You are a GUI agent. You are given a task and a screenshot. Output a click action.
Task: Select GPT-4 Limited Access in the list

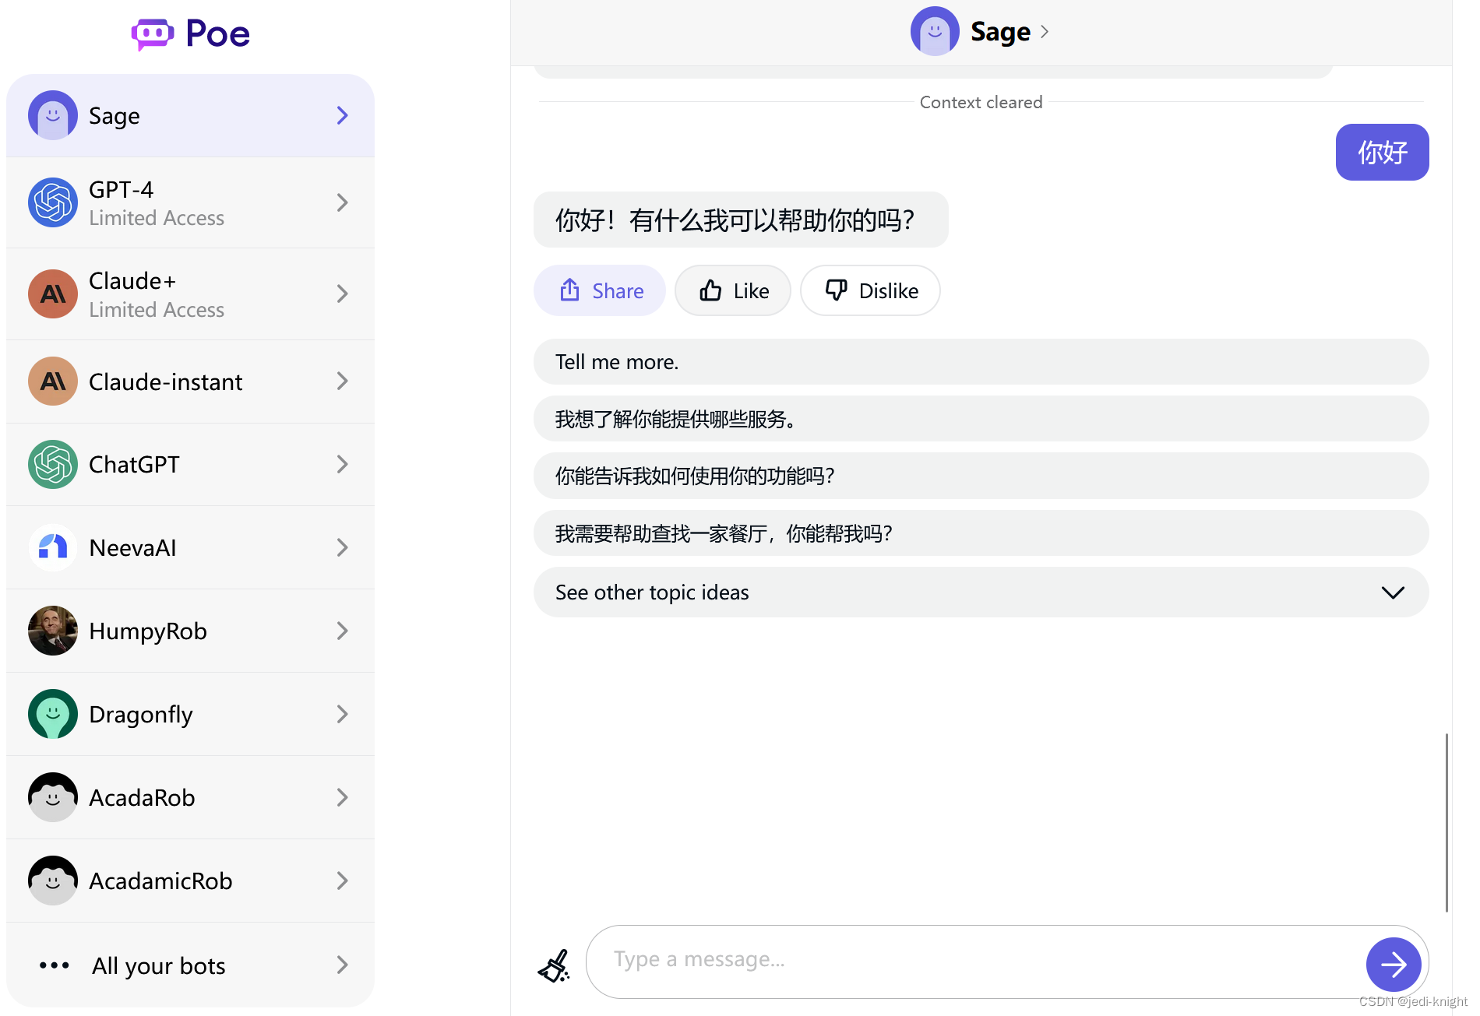coord(190,202)
